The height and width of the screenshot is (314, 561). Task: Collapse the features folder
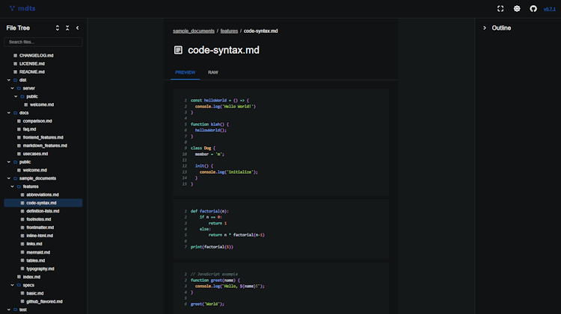click(13, 186)
